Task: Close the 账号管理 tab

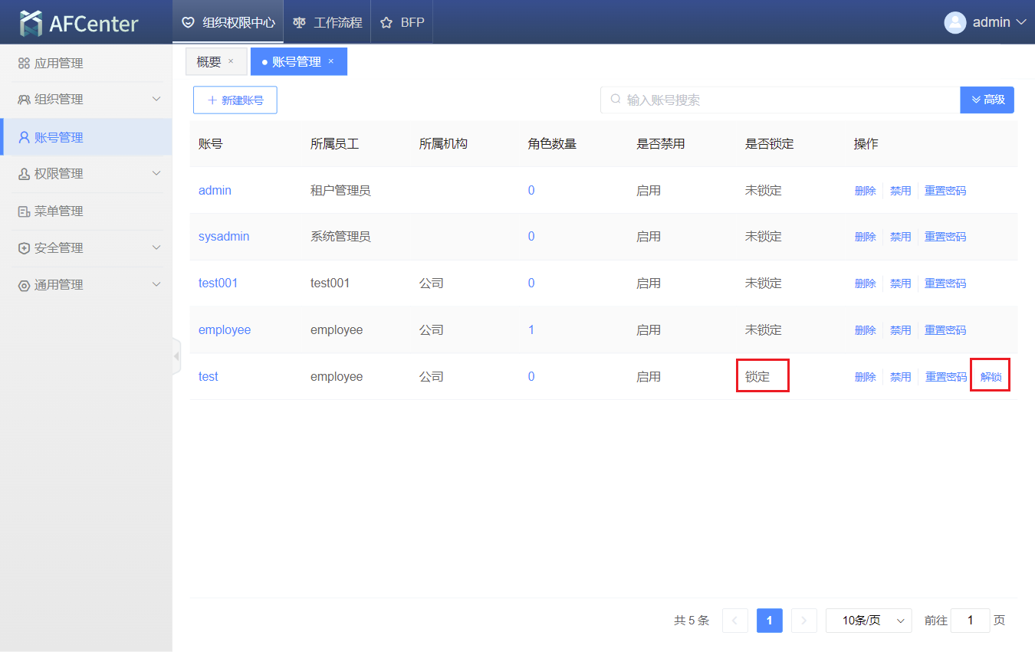Action: [x=331, y=61]
